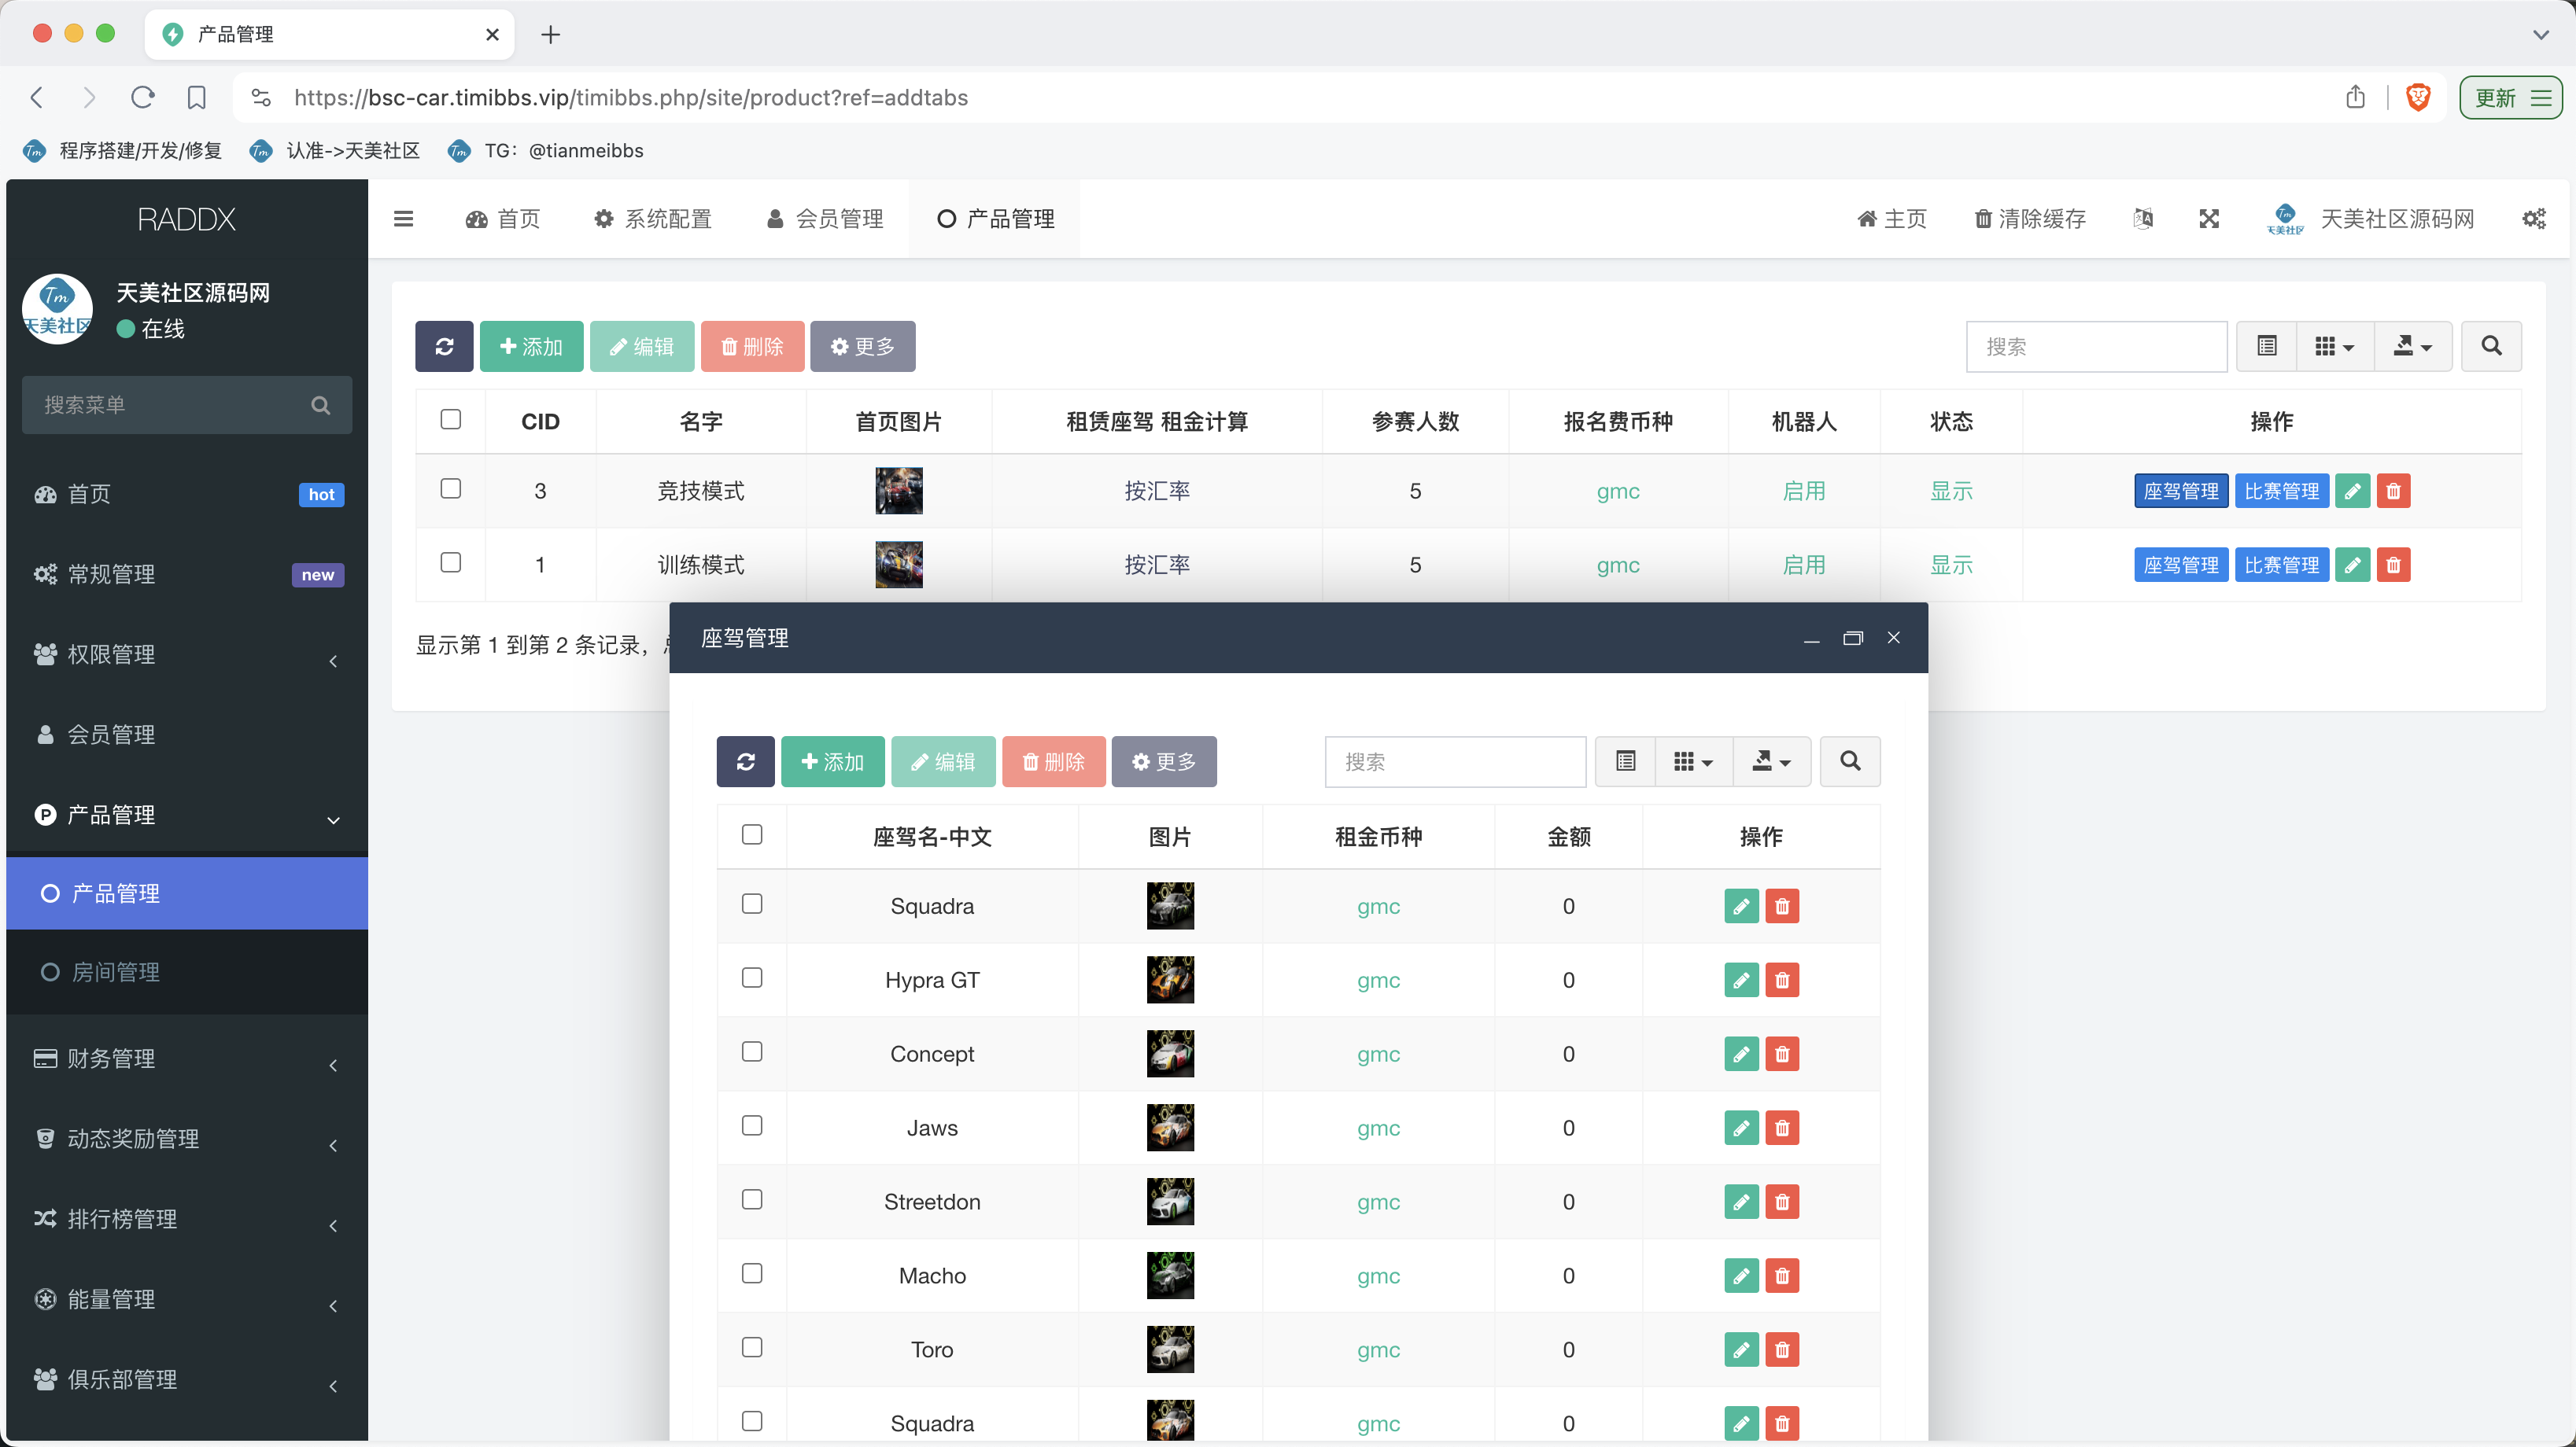Expand 权限管理 sidebar menu
2576x1447 pixels.
[x=187, y=654]
